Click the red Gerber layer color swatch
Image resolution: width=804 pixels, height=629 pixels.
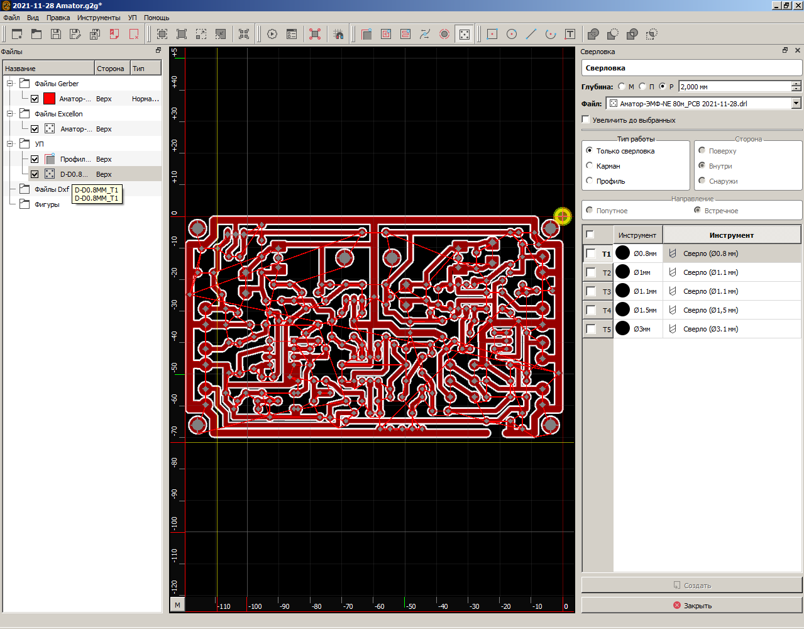[49, 99]
